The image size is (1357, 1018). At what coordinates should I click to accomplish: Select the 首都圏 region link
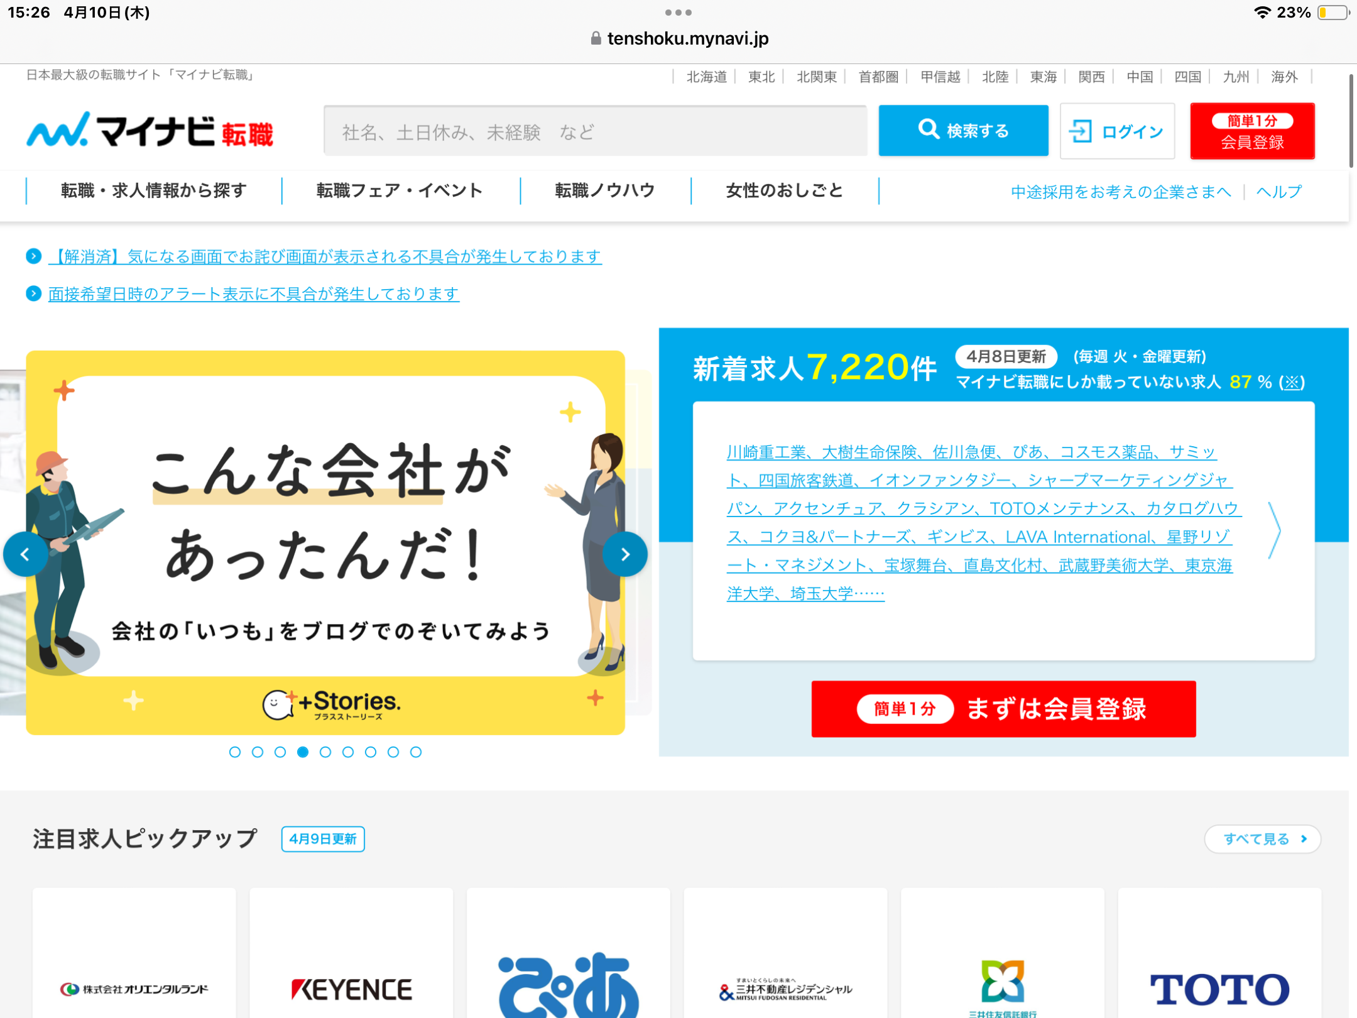[878, 77]
